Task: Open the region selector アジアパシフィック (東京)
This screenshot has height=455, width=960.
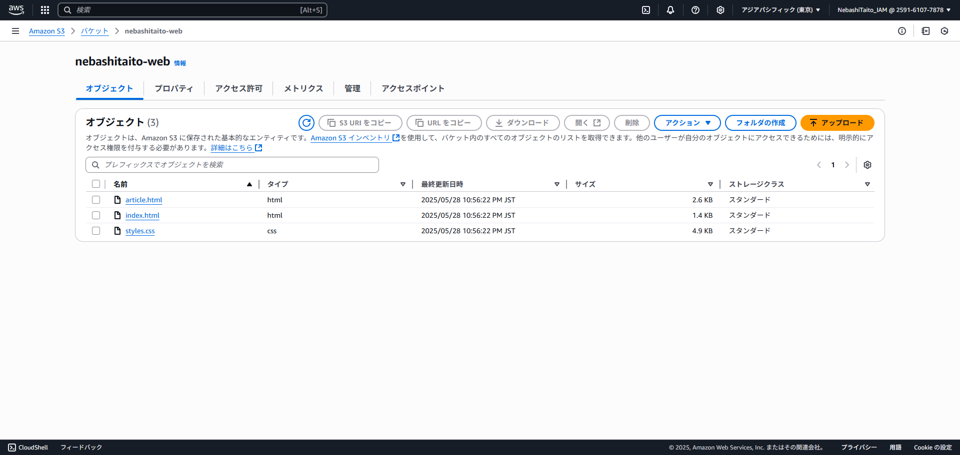Action: 780,10
